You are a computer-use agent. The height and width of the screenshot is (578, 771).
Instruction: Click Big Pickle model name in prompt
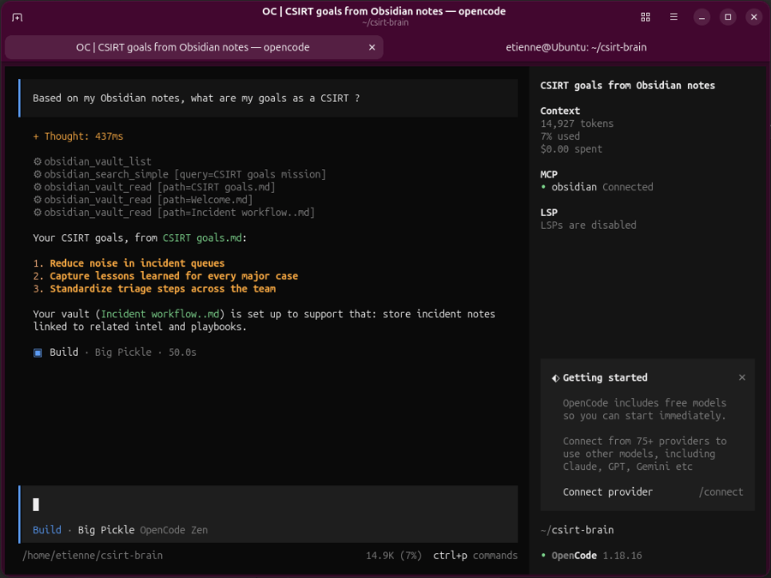(x=105, y=530)
